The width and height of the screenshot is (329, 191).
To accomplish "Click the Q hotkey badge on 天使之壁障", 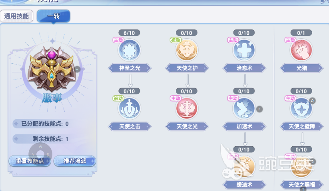I will point(312,101).
